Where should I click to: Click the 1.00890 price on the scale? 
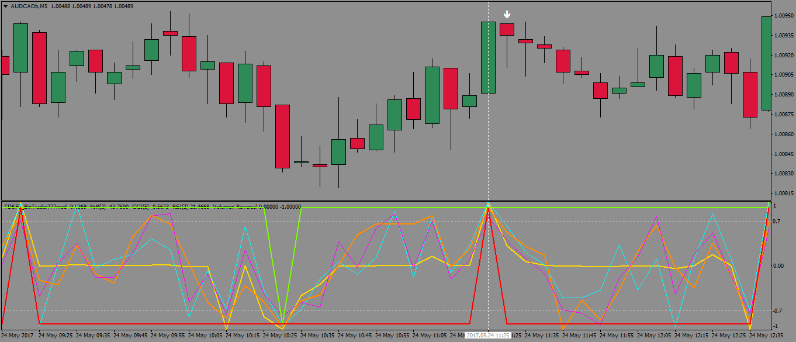(x=783, y=94)
